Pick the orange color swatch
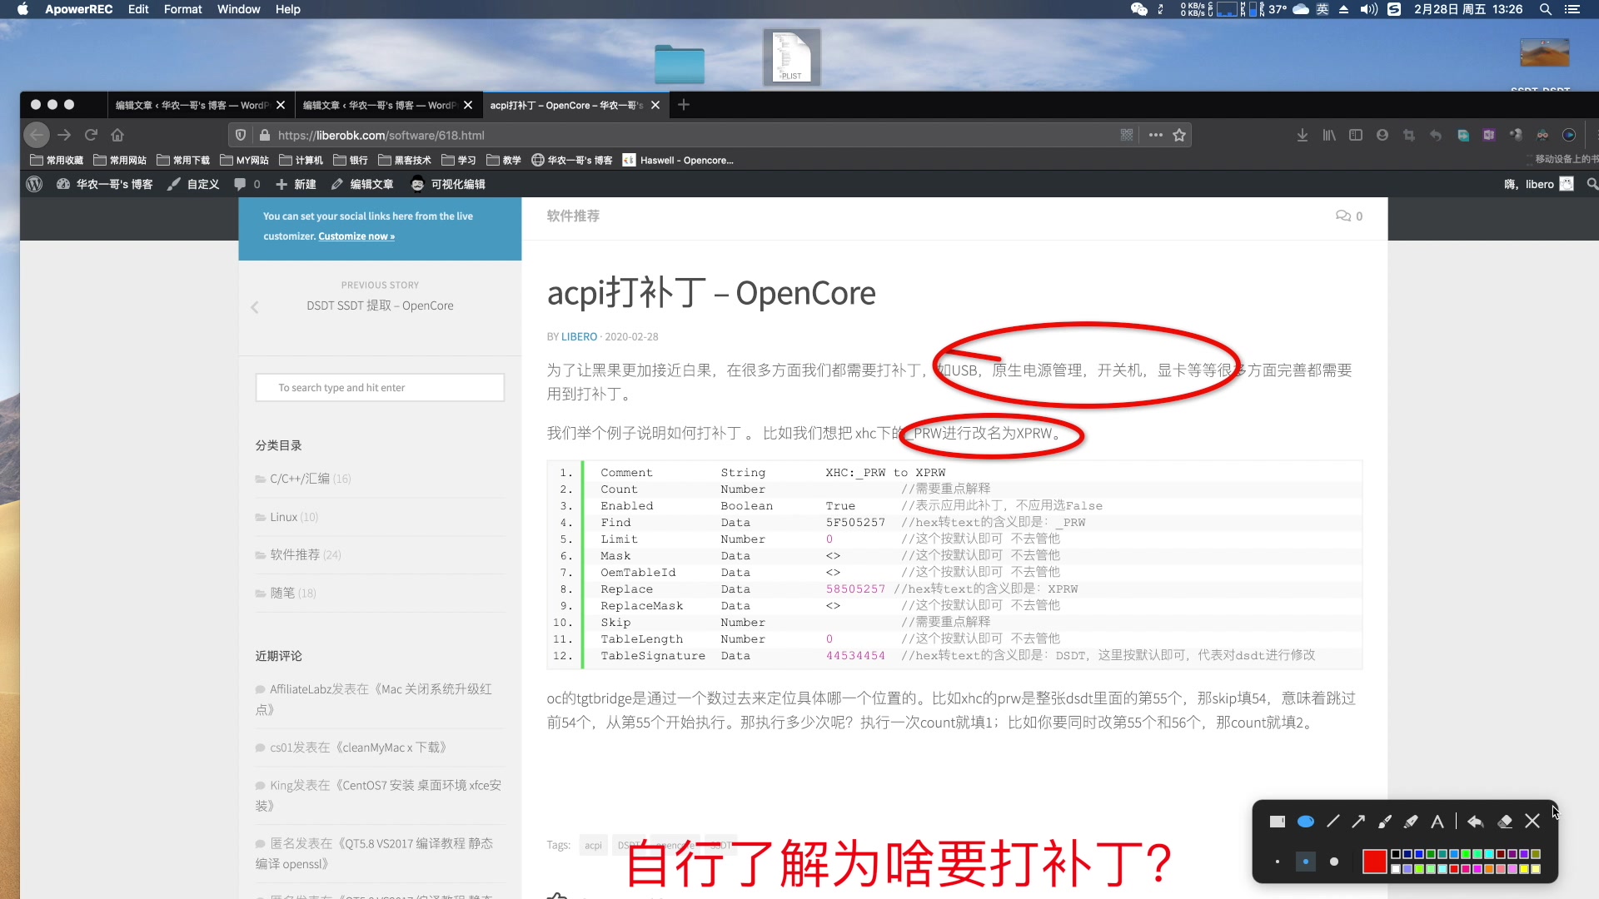1599x899 pixels. coord(1489,869)
